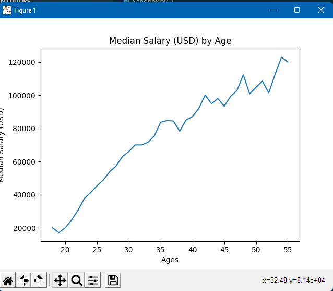333x291 pixels.
Task: Click the y-axis tick label 40000
Action: [x=24, y=195]
